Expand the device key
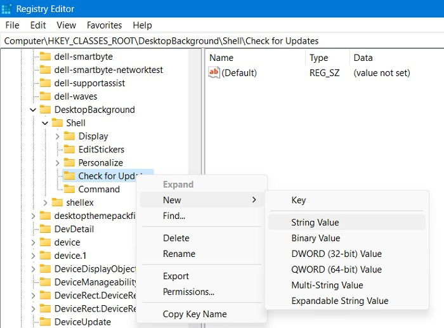Viewport: 444px width, 328px height. click(33, 242)
